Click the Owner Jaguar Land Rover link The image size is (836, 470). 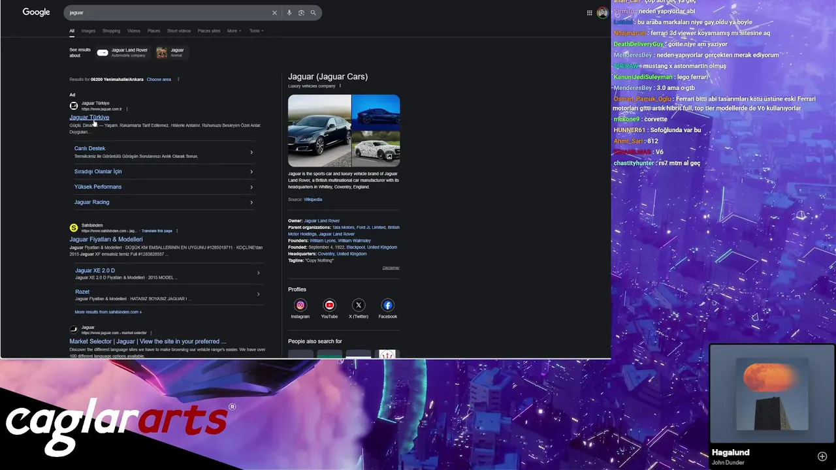click(x=321, y=221)
